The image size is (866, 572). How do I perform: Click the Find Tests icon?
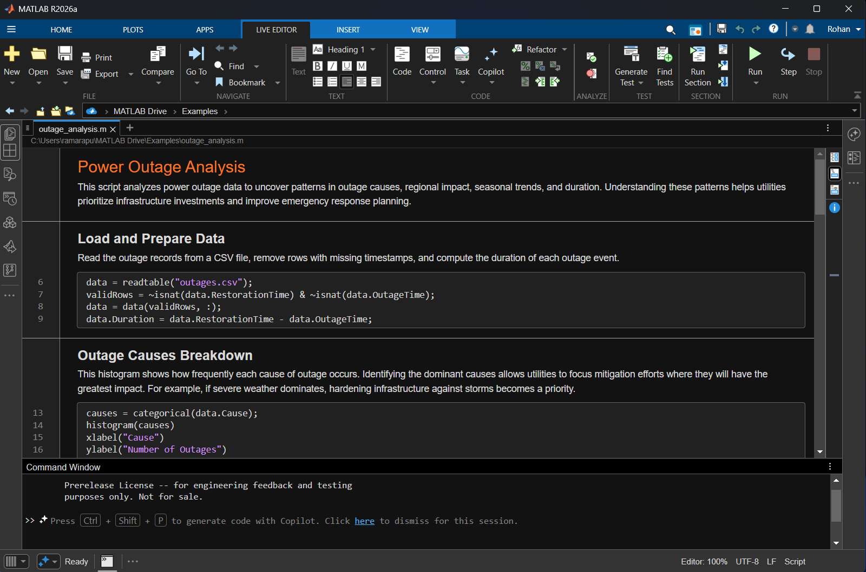(664, 55)
